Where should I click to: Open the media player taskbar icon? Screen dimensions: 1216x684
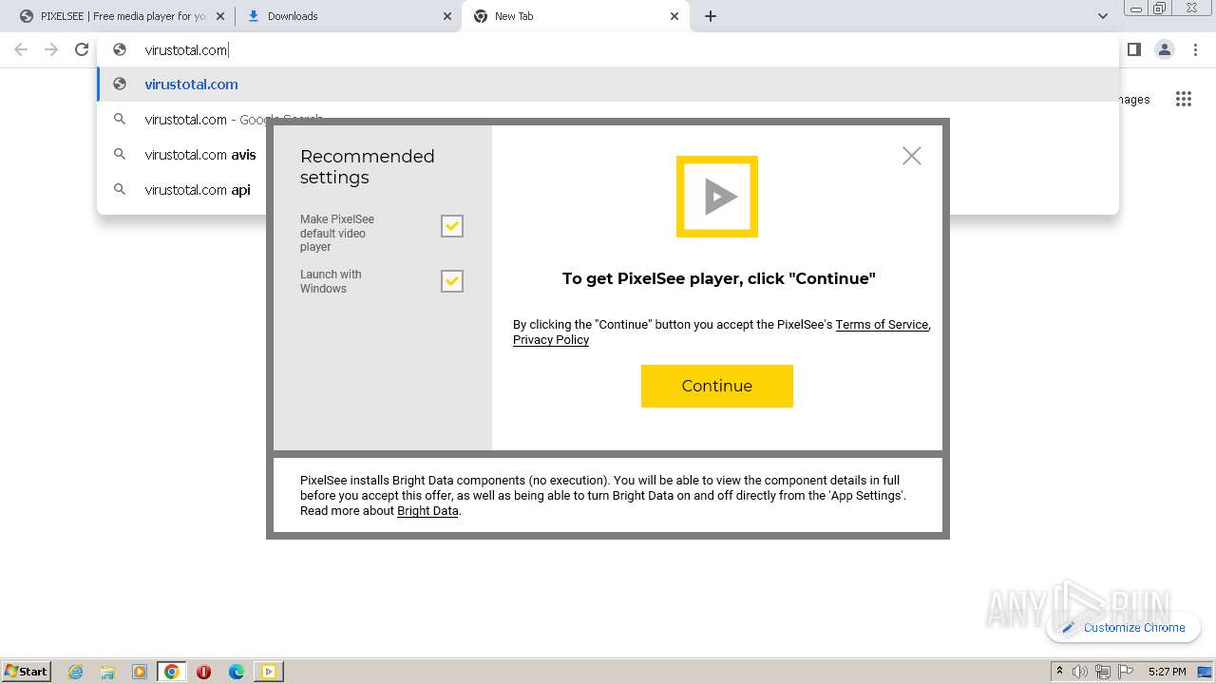click(x=140, y=672)
